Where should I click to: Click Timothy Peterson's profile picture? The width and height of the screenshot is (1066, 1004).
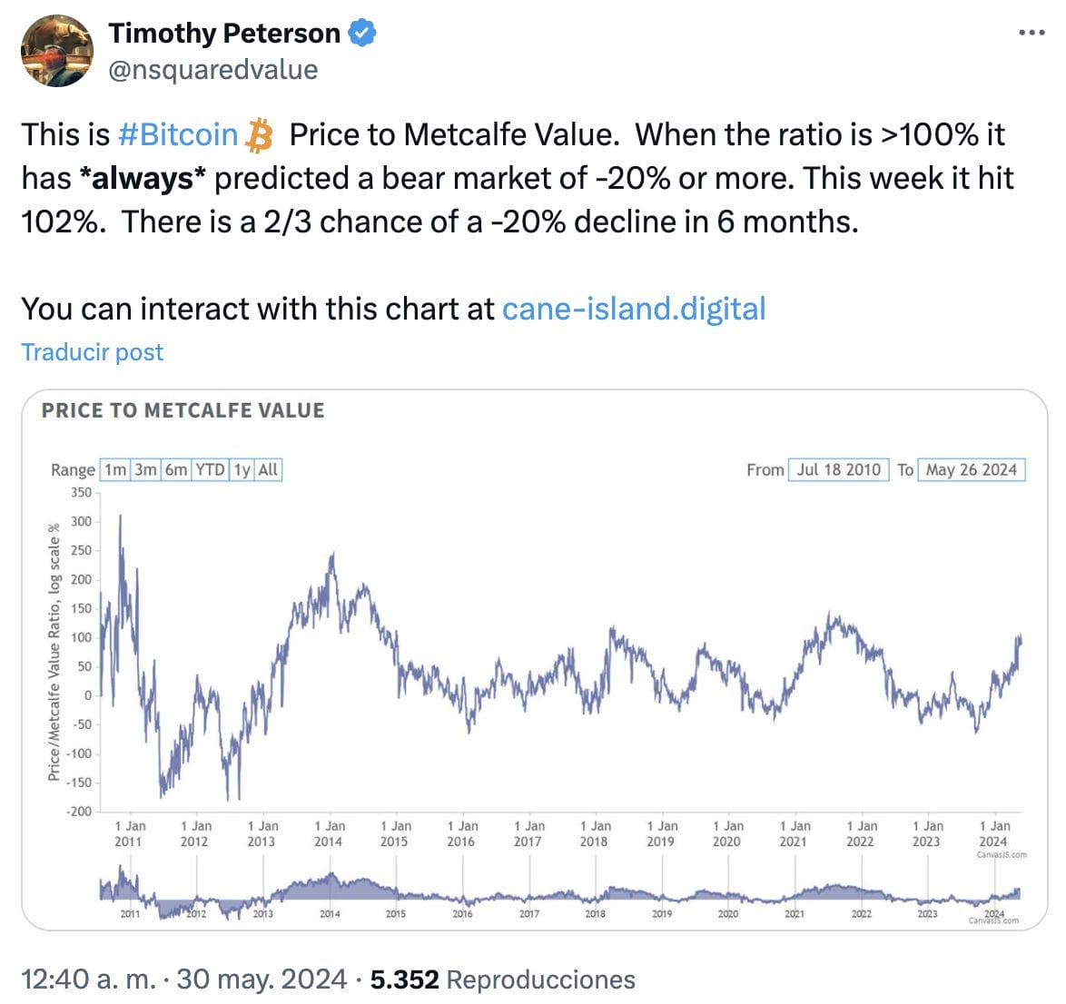(56, 51)
